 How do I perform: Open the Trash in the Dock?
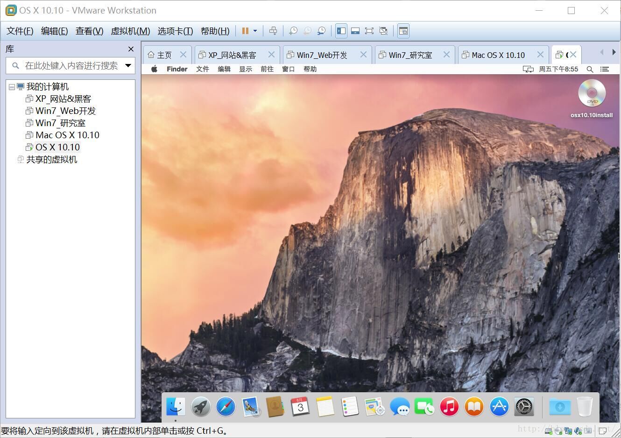(585, 407)
